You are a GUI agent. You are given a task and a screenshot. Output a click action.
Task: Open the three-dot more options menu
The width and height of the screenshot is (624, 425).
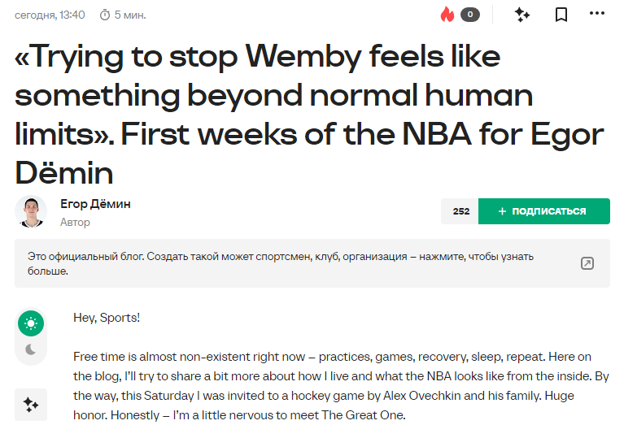598,15
